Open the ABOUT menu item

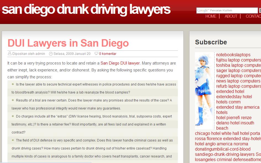(x=231, y=16)
